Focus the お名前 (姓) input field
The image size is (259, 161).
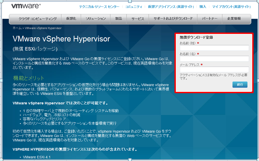pyautogui.click(x=214, y=48)
